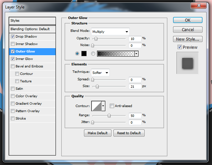
Task: Close the Layer Style dialog
Action: click(198, 5)
